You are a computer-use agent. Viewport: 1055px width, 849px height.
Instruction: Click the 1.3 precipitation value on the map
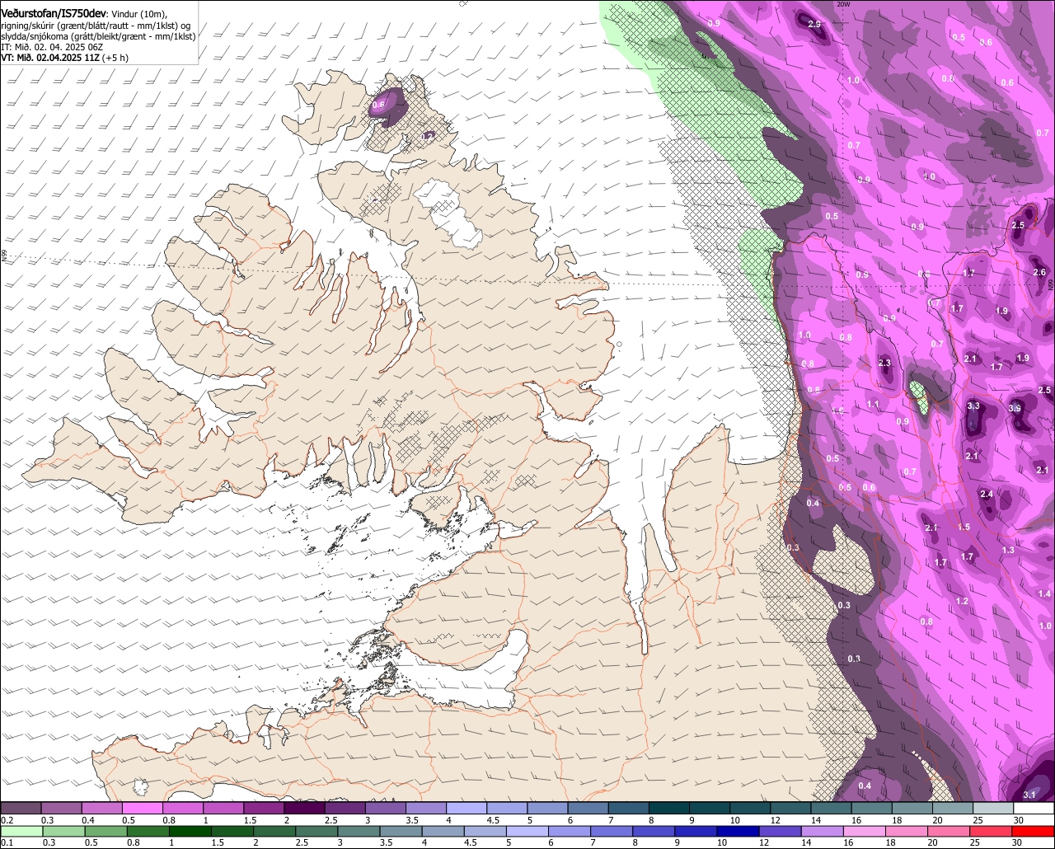click(x=1008, y=550)
